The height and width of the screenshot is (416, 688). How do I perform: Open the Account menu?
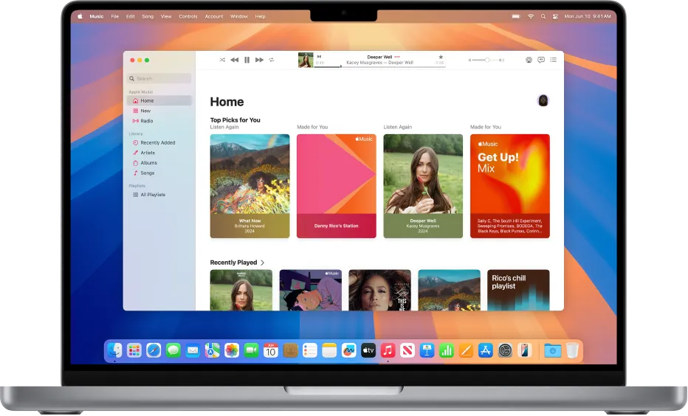(214, 17)
